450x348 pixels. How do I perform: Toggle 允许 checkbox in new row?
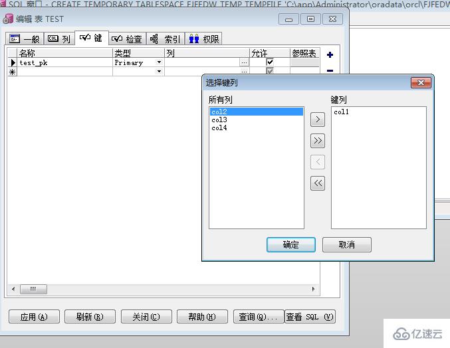270,70
